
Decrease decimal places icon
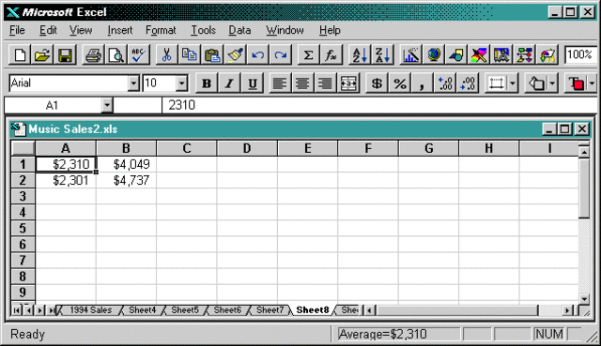[x=468, y=83]
